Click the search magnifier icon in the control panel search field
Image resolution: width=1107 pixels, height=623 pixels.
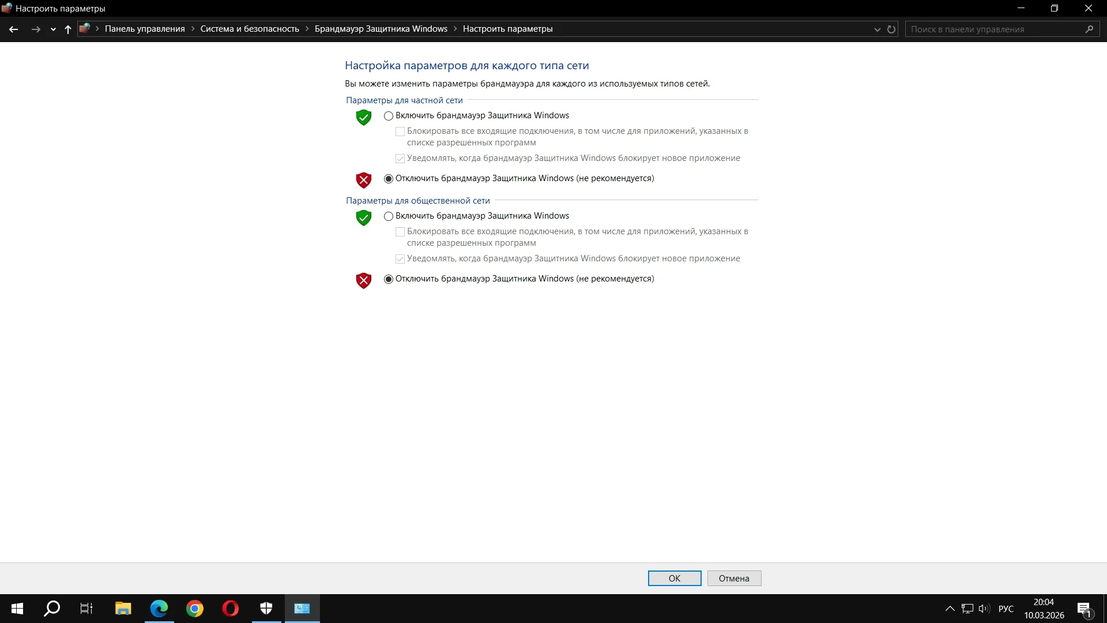(x=1089, y=29)
